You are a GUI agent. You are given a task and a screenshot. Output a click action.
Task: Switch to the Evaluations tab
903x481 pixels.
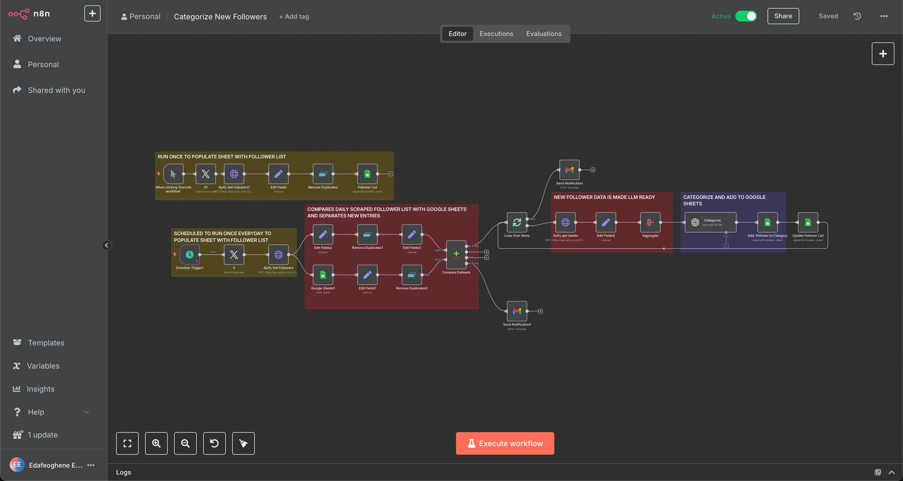point(543,34)
